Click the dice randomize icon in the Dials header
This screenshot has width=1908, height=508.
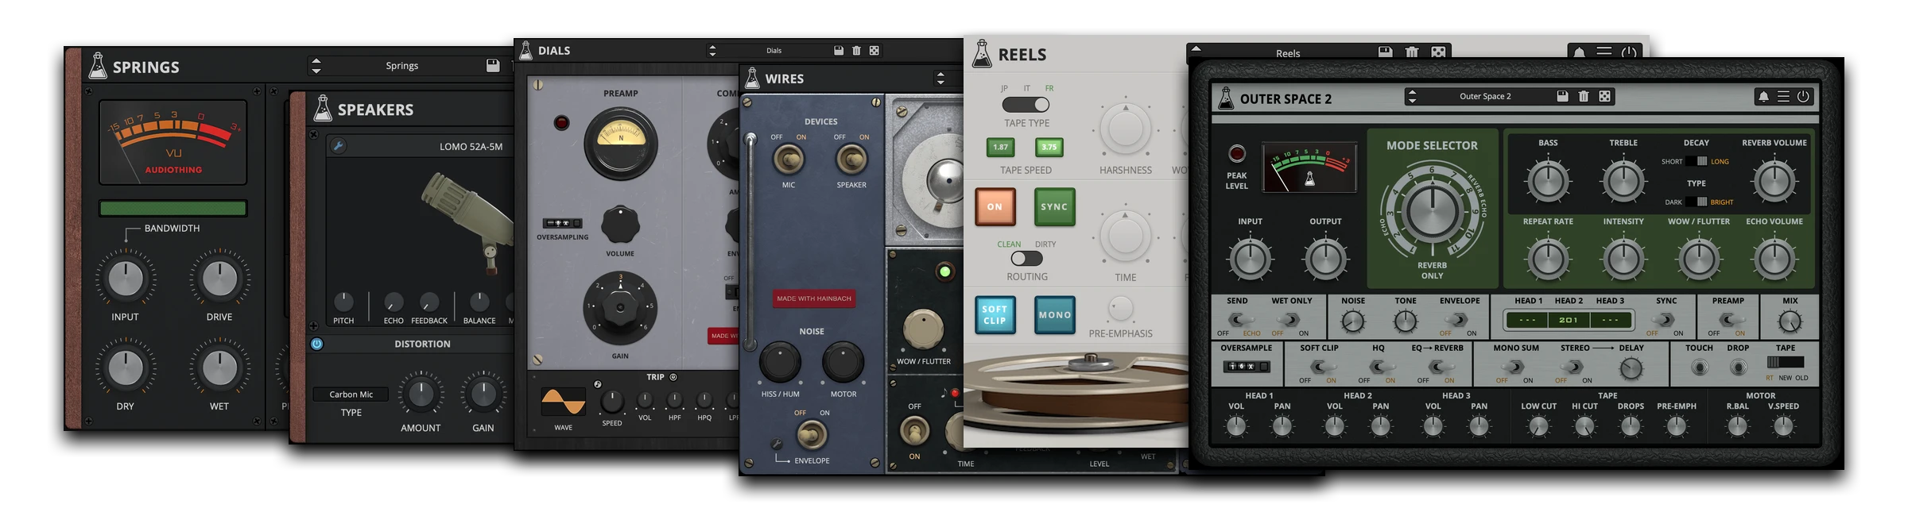(x=874, y=50)
